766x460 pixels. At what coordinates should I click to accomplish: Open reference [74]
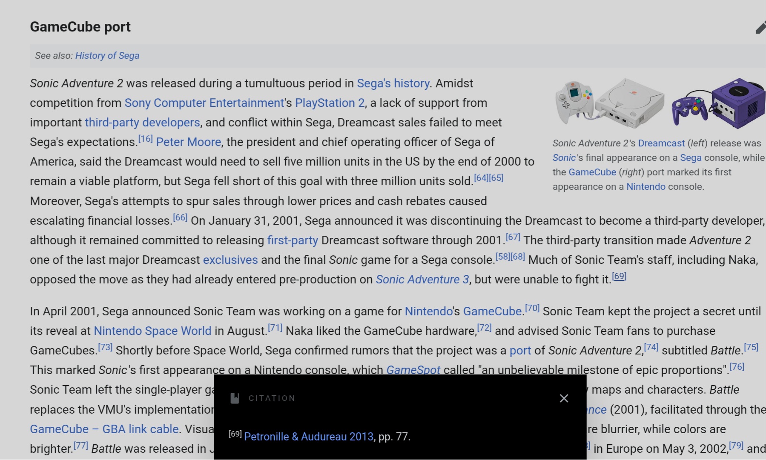tap(651, 347)
